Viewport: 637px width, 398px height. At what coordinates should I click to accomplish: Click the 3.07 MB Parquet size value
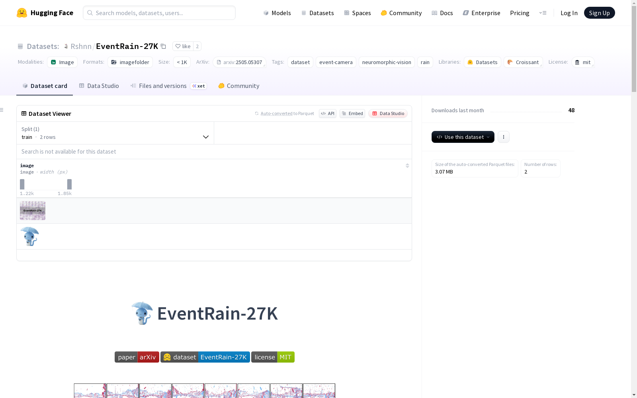pyautogui.click(x=444, y=172)
